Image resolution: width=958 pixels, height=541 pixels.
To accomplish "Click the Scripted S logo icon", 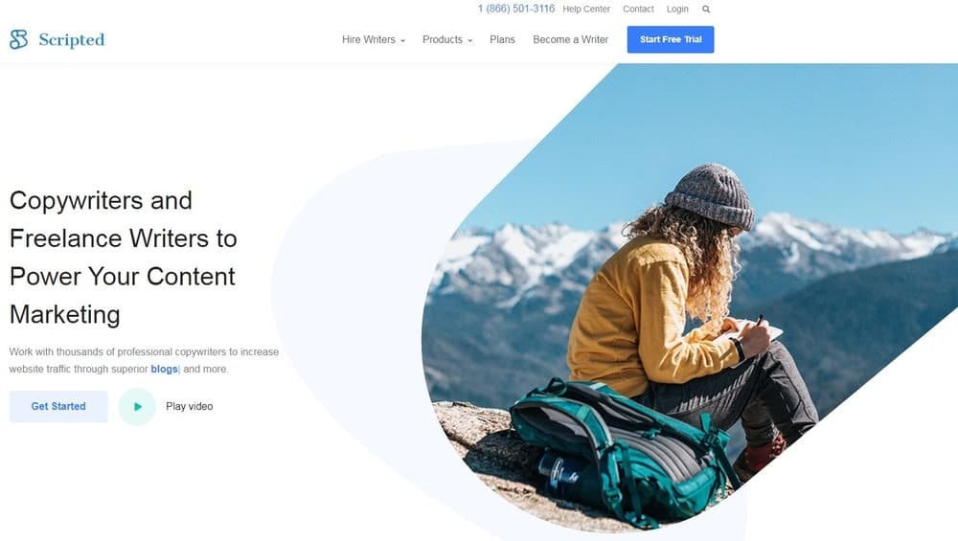I will tap(18, 39).
